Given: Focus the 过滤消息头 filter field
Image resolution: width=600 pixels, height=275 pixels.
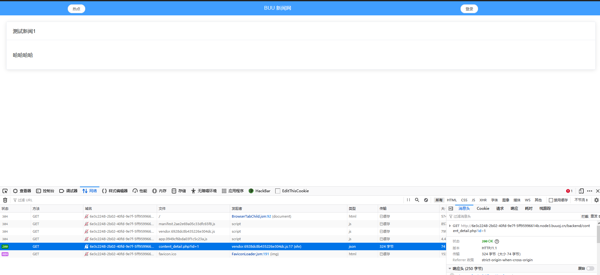Looking at the screenshot, I should pos(514,216).
